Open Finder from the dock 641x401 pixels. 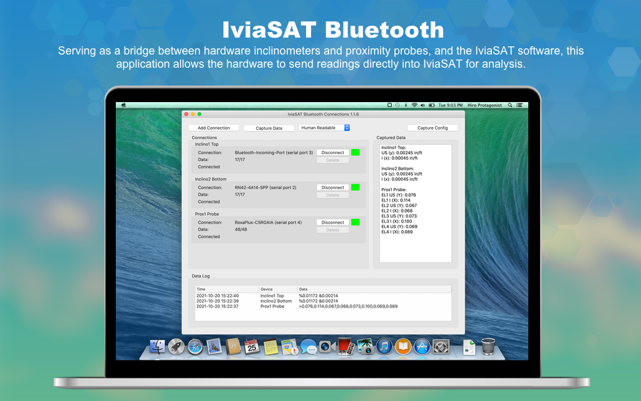click(158, 346)
